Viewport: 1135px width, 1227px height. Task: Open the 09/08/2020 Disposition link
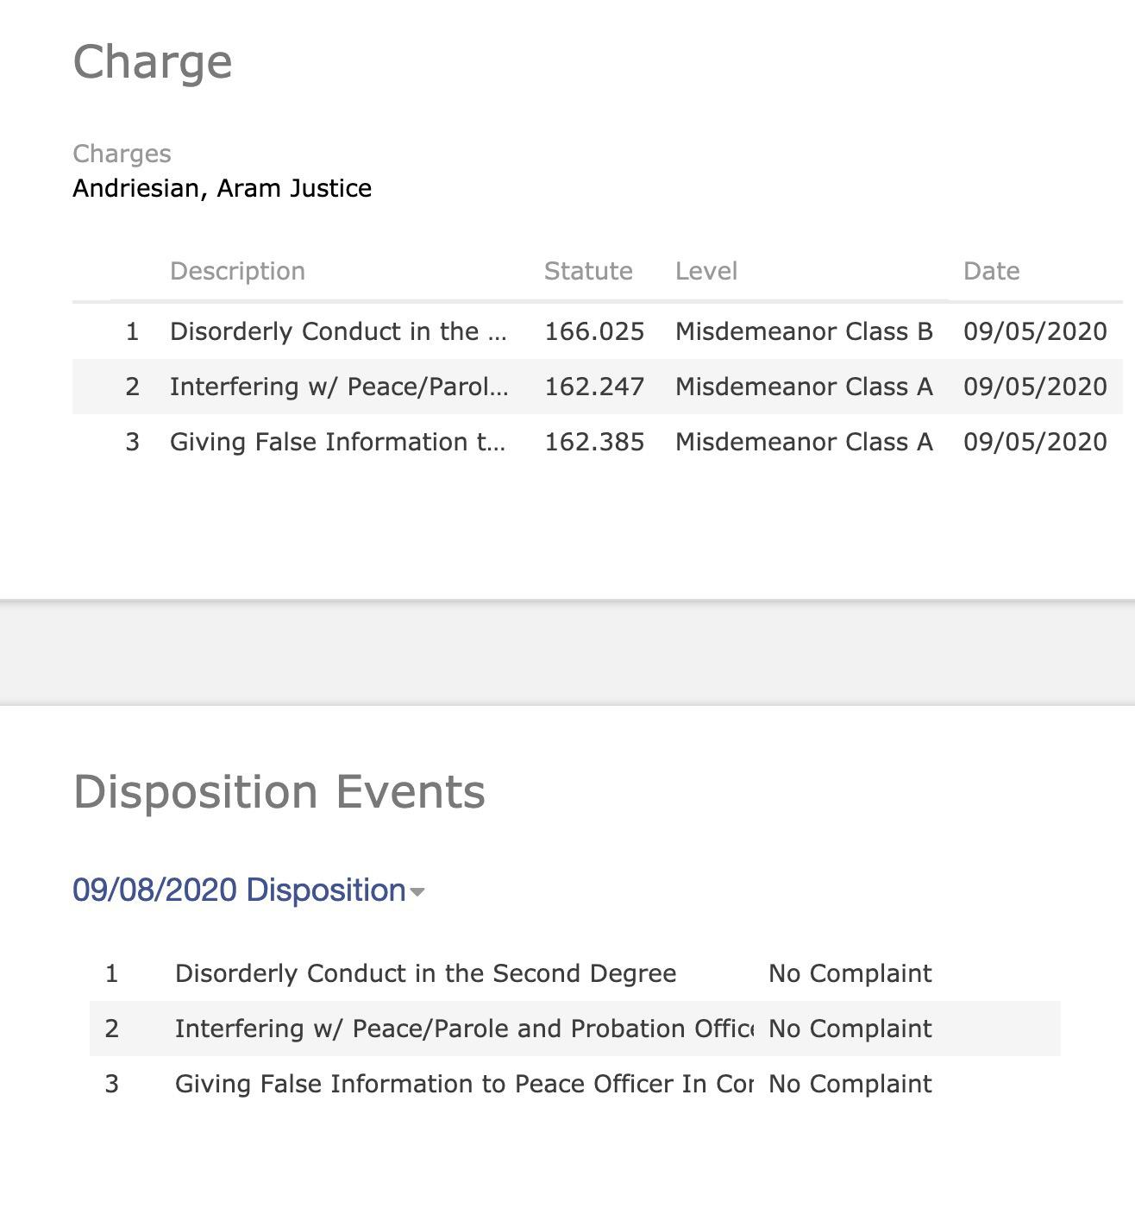[239, 890]
